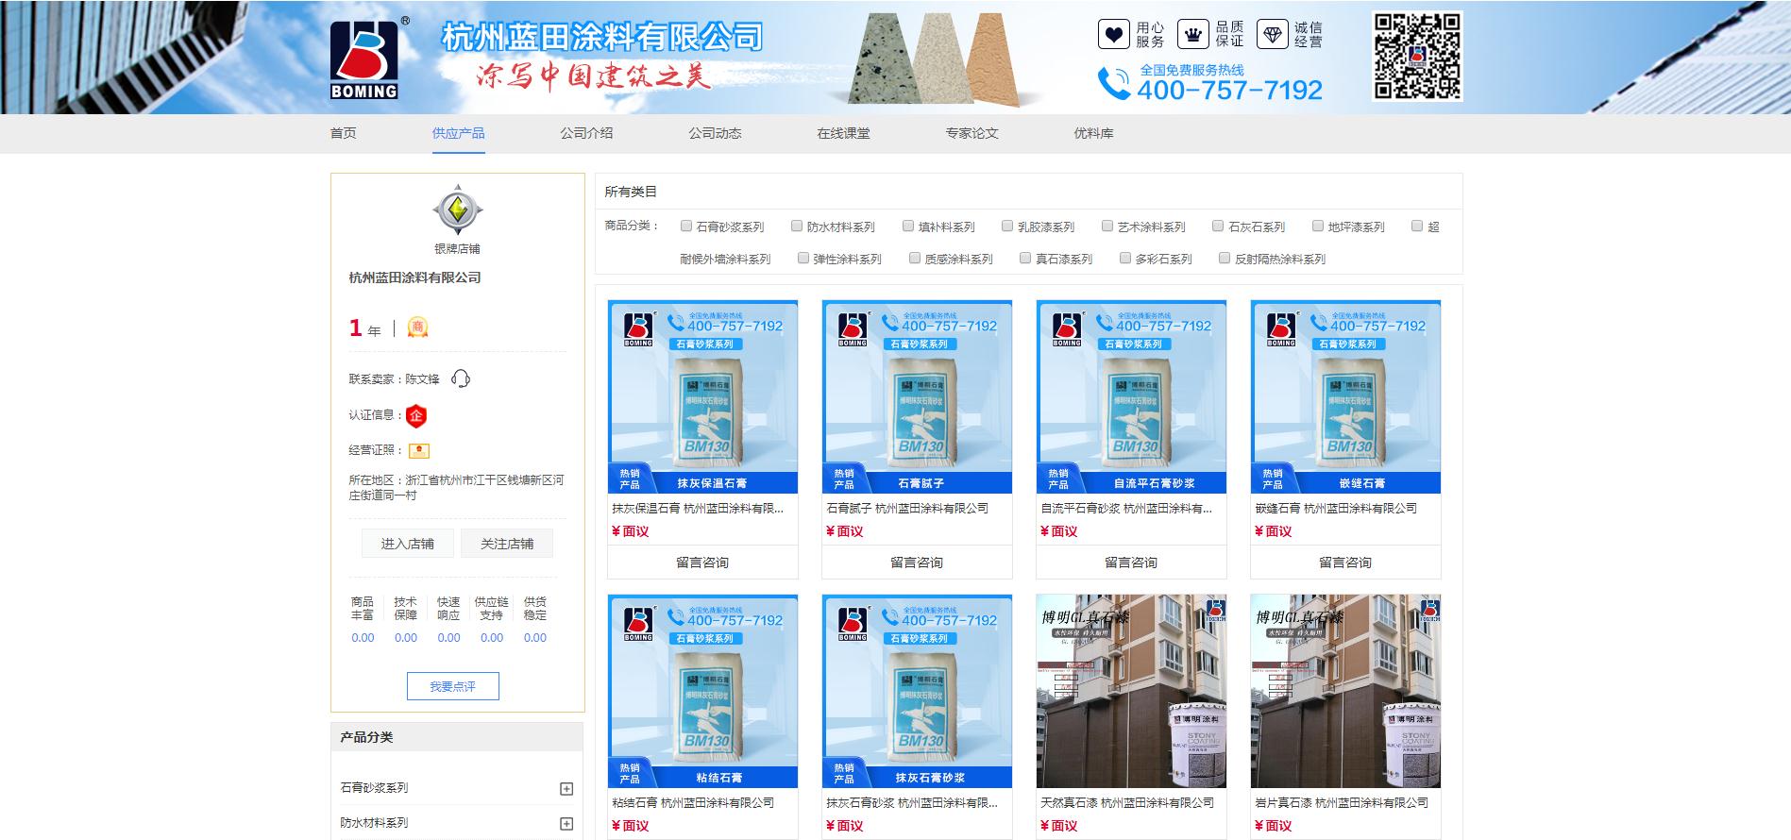The image size is (1791, 840).
Task: Click the business license icon
Action: 419,451
